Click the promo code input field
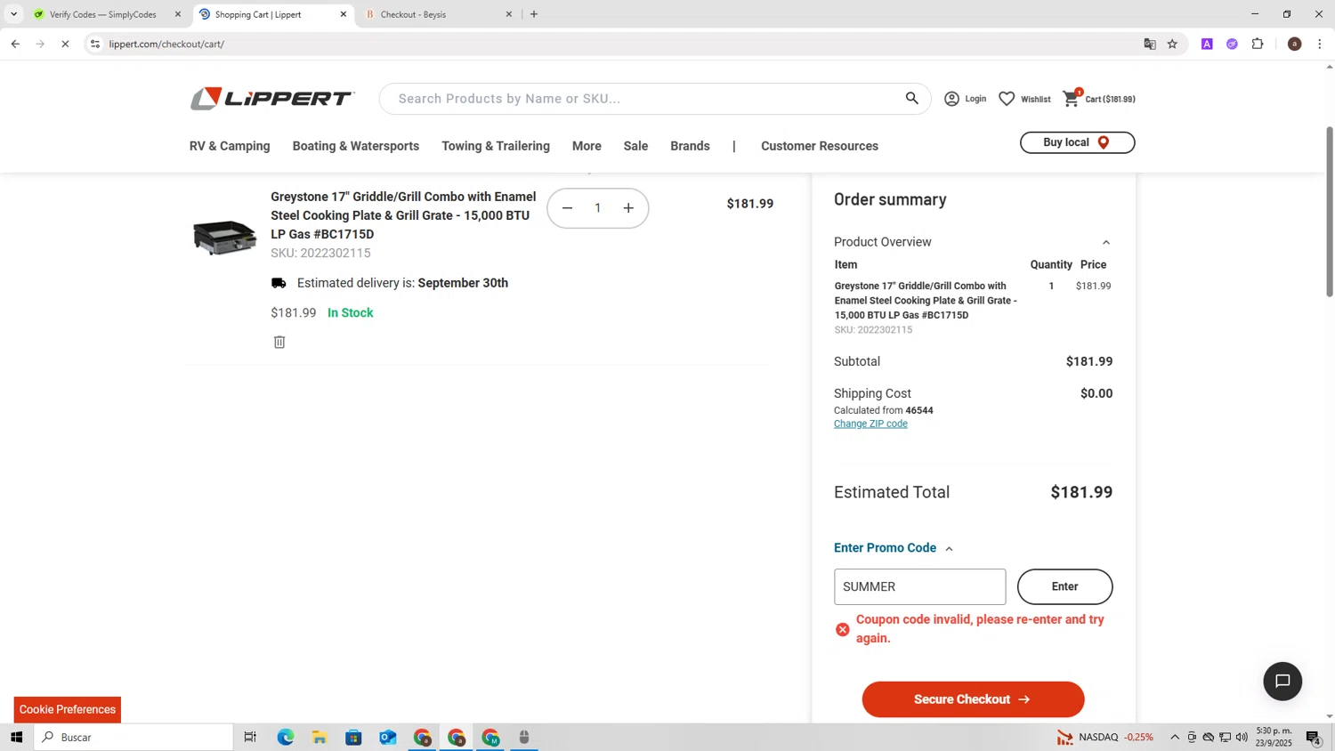This screenshot has height=751, width=1335. (919, 586)
